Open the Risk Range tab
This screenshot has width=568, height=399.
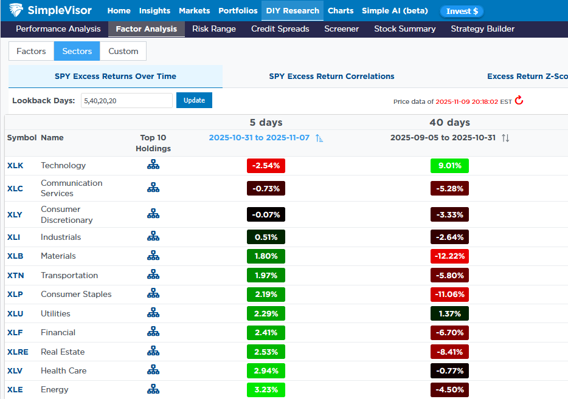coord(213,29)
